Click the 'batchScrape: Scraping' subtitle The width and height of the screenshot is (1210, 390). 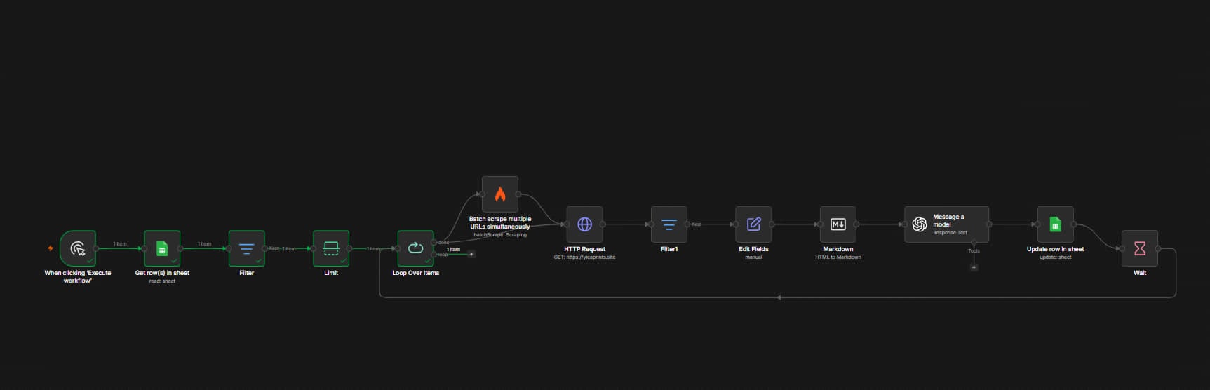[x=500, y=234]
